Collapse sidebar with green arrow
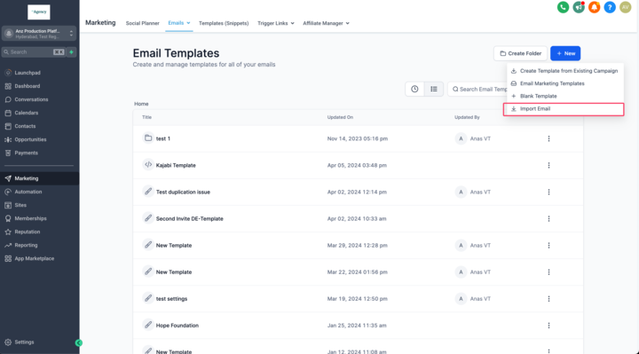This screenshot has width=639, height=354. pyautogui.click(x=79, y=343)
